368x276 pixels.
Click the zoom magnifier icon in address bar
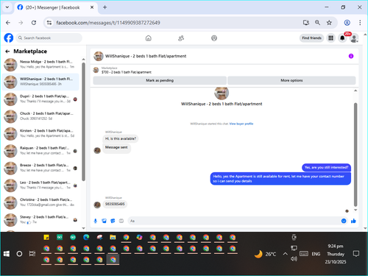317,23
